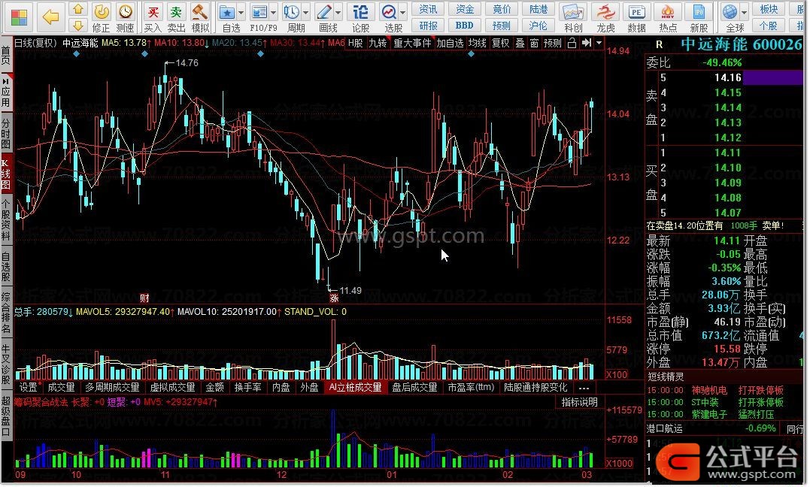Click the 涨 marker below the chart low
Viewport: 810px width, 487px height.
pyautogui.click(x=334, y=298)
